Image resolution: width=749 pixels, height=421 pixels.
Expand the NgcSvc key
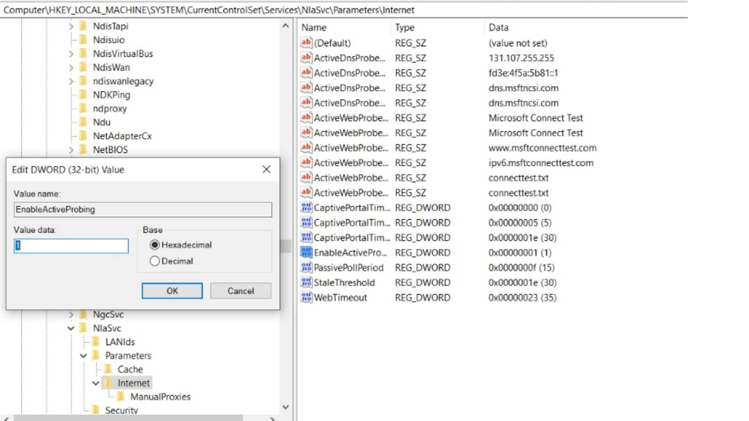71,314
